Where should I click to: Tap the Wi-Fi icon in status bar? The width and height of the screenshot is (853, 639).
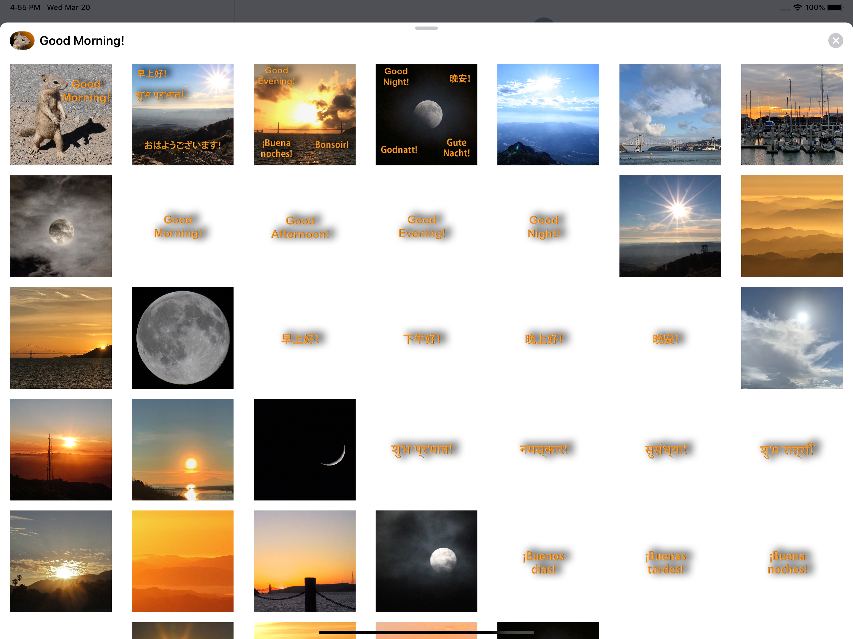point(797,7)
